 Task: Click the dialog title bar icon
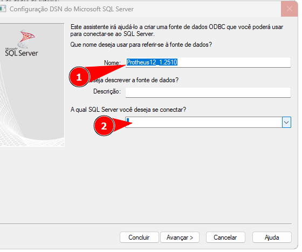(3, 9)
